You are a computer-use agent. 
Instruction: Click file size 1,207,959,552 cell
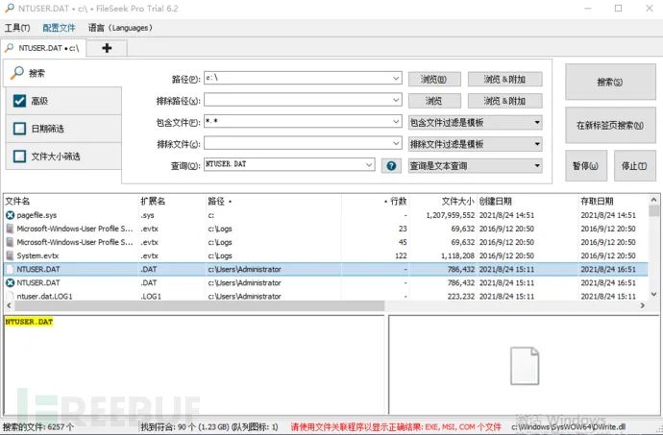pos(451,215)
